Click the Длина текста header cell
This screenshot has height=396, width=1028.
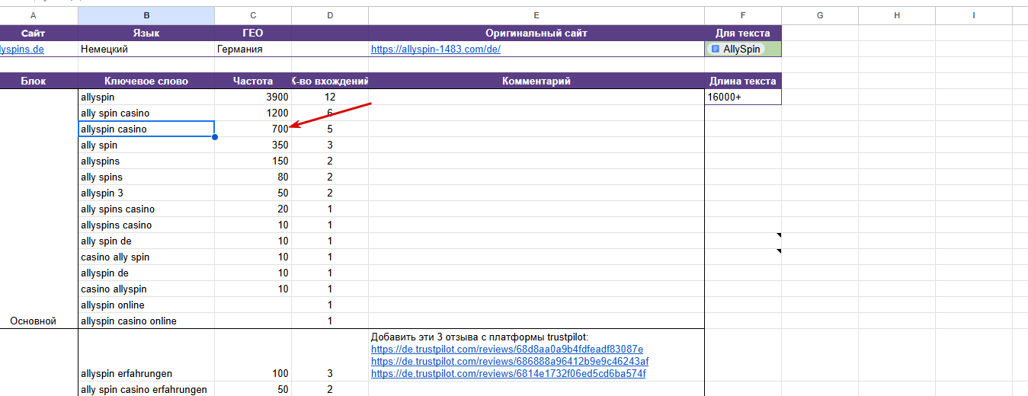tap(743, 81)
